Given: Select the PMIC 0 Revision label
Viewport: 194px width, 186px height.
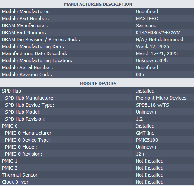Looking at the screenshot, I should click(24, 154).
